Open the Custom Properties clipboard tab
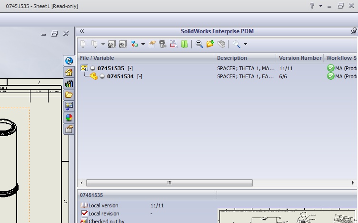 (69, 129)
